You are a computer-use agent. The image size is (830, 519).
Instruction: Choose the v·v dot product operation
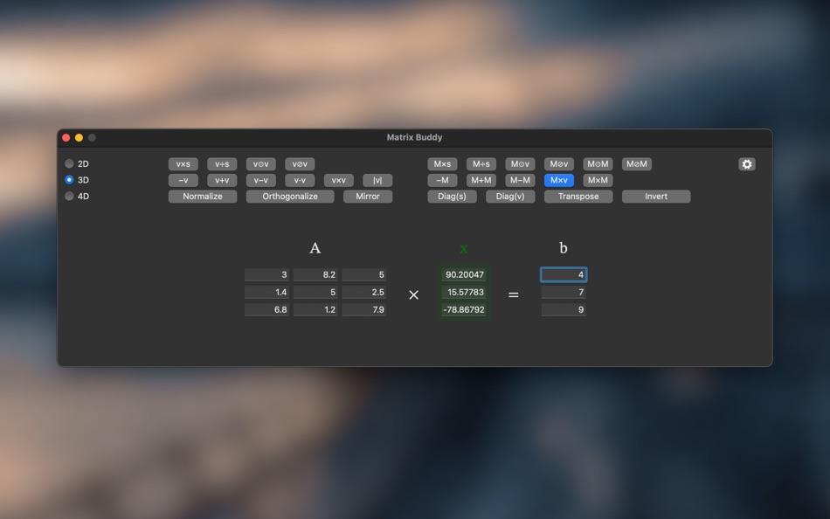[x=300, y=180]
